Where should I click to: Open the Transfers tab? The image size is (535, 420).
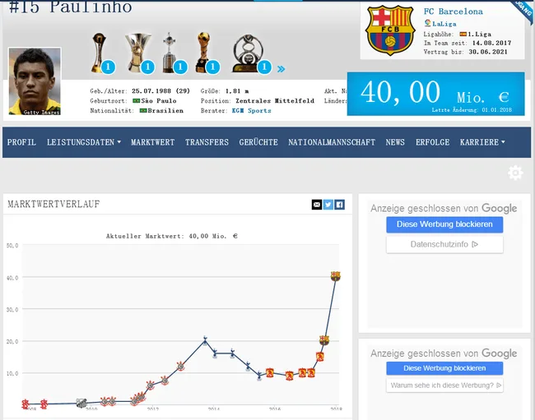click(x=207, y=142)
